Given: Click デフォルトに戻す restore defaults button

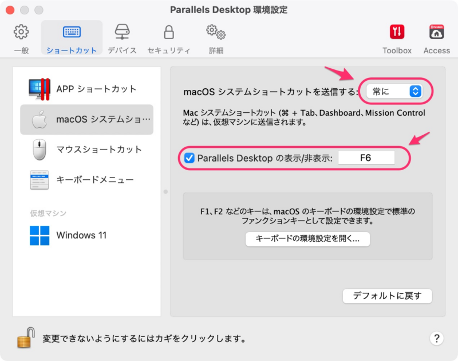Looking at the screenshot, I should (x=387, y=296).
